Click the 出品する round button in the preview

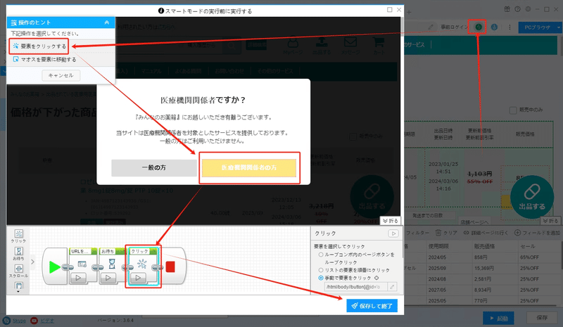(x=372, y=197)
